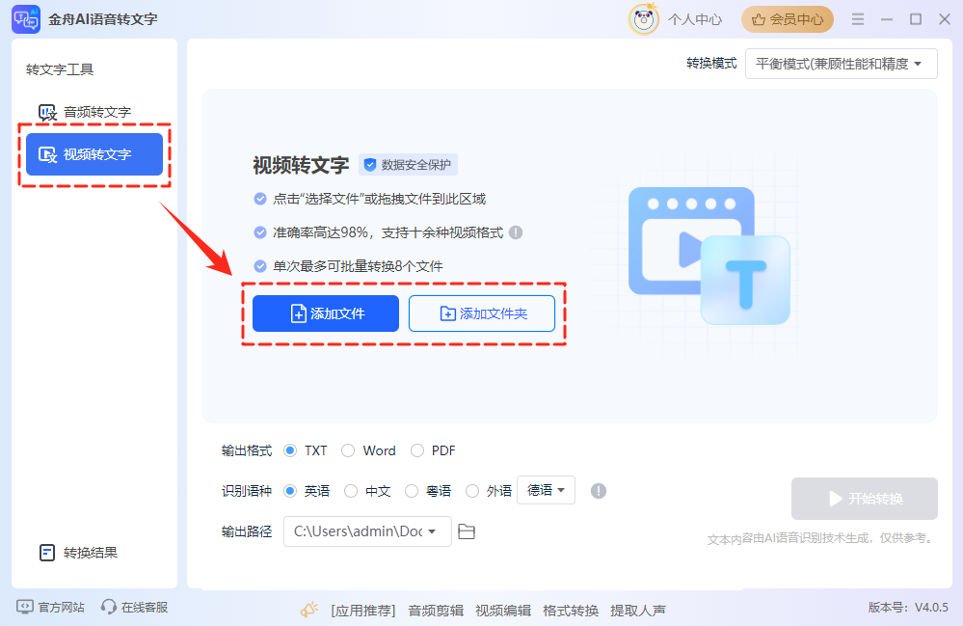Image resolution: width=963 pixels, height=626 pixels.
Task: Click the 金舟AI语音转文字 app logo
Action: click(25, 19)
